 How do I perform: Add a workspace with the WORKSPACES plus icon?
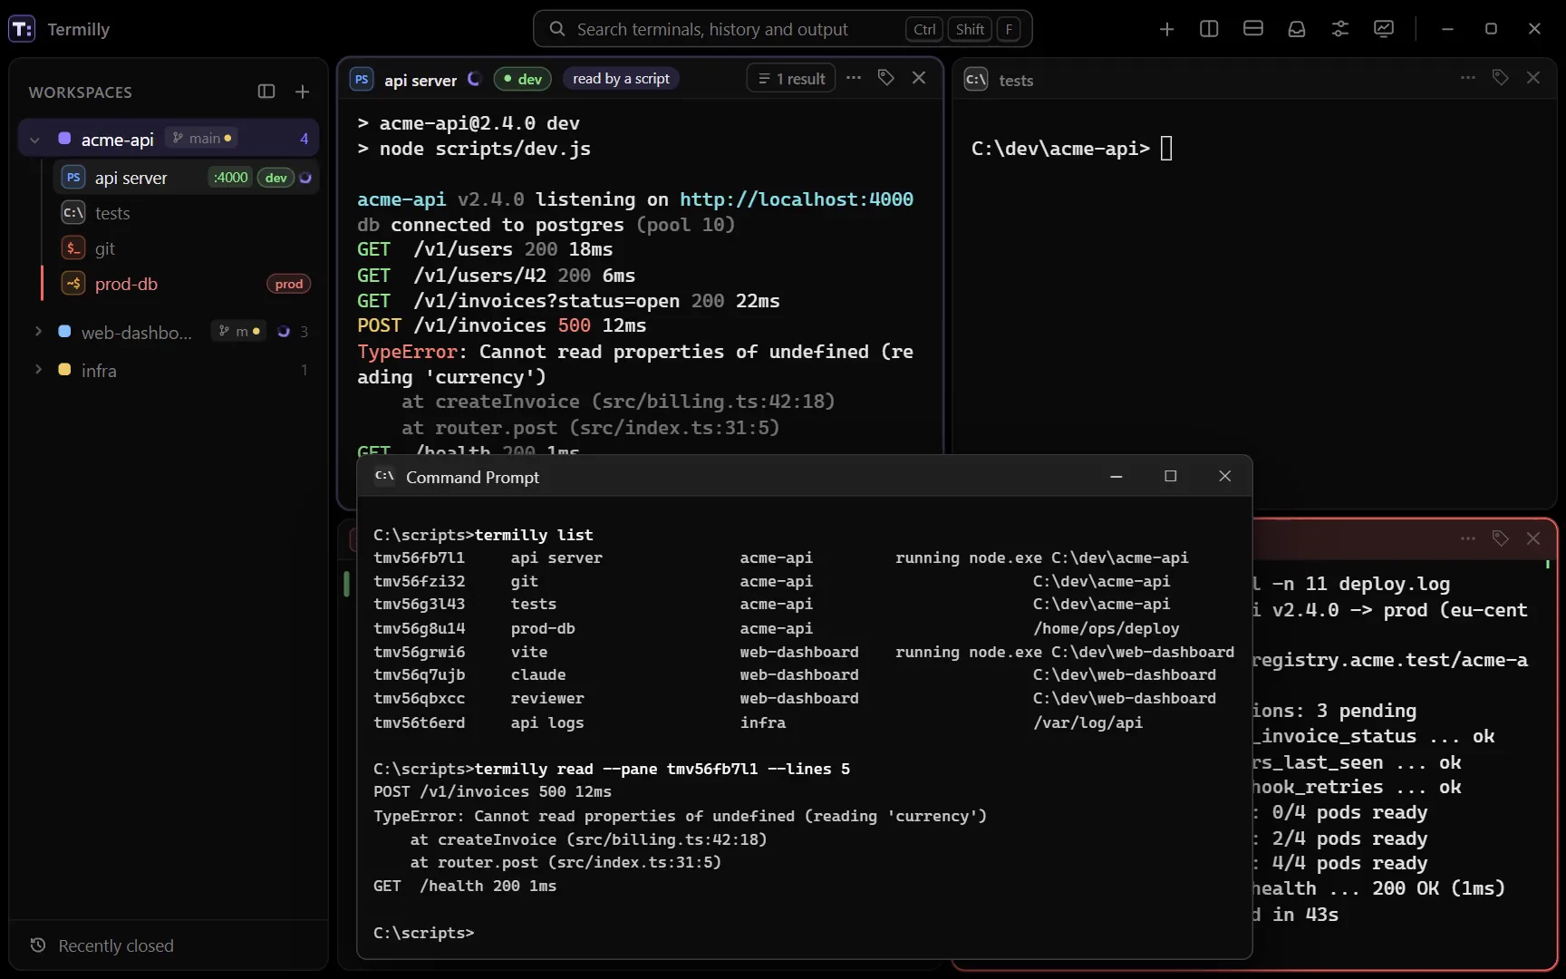tap(303, 92)
